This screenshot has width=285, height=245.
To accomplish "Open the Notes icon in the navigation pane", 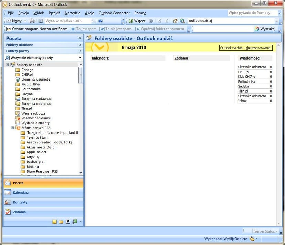I will 54,222.
